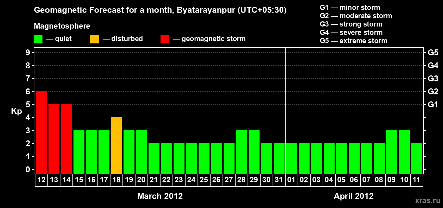This screenshot has width=443, height=208.
Task: Click date label 05 in April
Action: pos(341,180)
